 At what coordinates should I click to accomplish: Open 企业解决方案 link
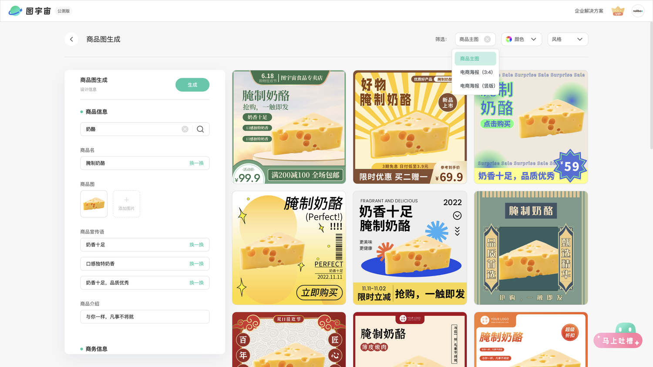click(589, 11)
